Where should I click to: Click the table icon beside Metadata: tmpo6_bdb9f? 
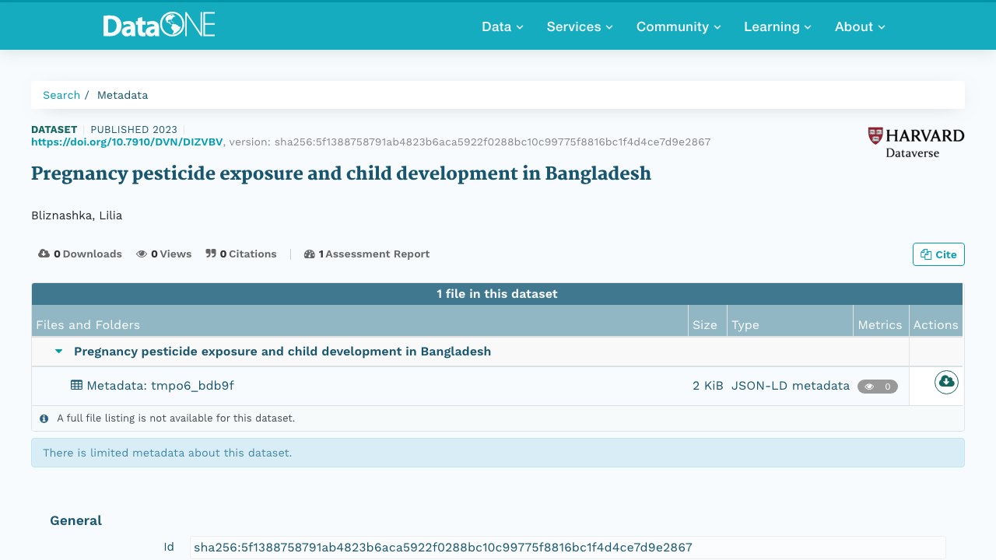(76, 385)
